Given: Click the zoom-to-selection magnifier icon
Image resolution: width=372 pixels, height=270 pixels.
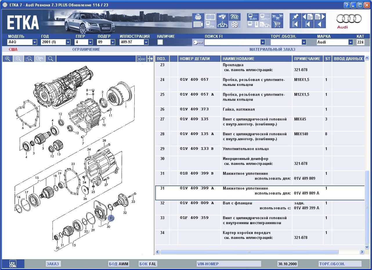Looking at the screenshot, I should coord(29,59).
